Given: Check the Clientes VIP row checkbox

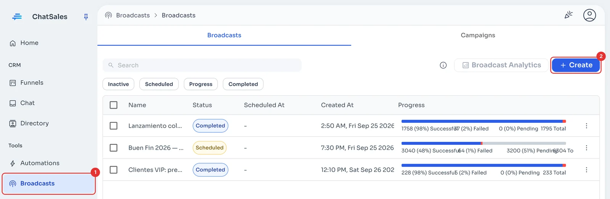Looking at the screenshot, I should pyautogui.click(x=114, y=170).
